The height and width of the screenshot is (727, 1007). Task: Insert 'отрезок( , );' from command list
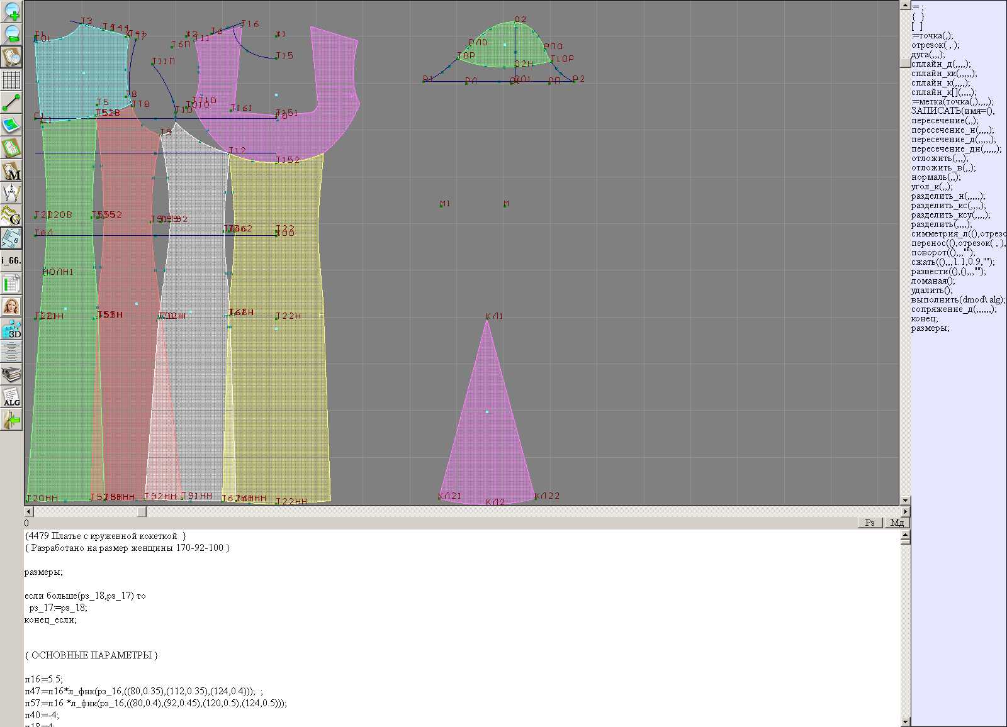tap(935, 45)
